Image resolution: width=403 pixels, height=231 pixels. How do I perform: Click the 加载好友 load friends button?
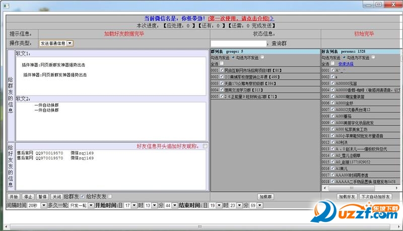click(347, 197)
